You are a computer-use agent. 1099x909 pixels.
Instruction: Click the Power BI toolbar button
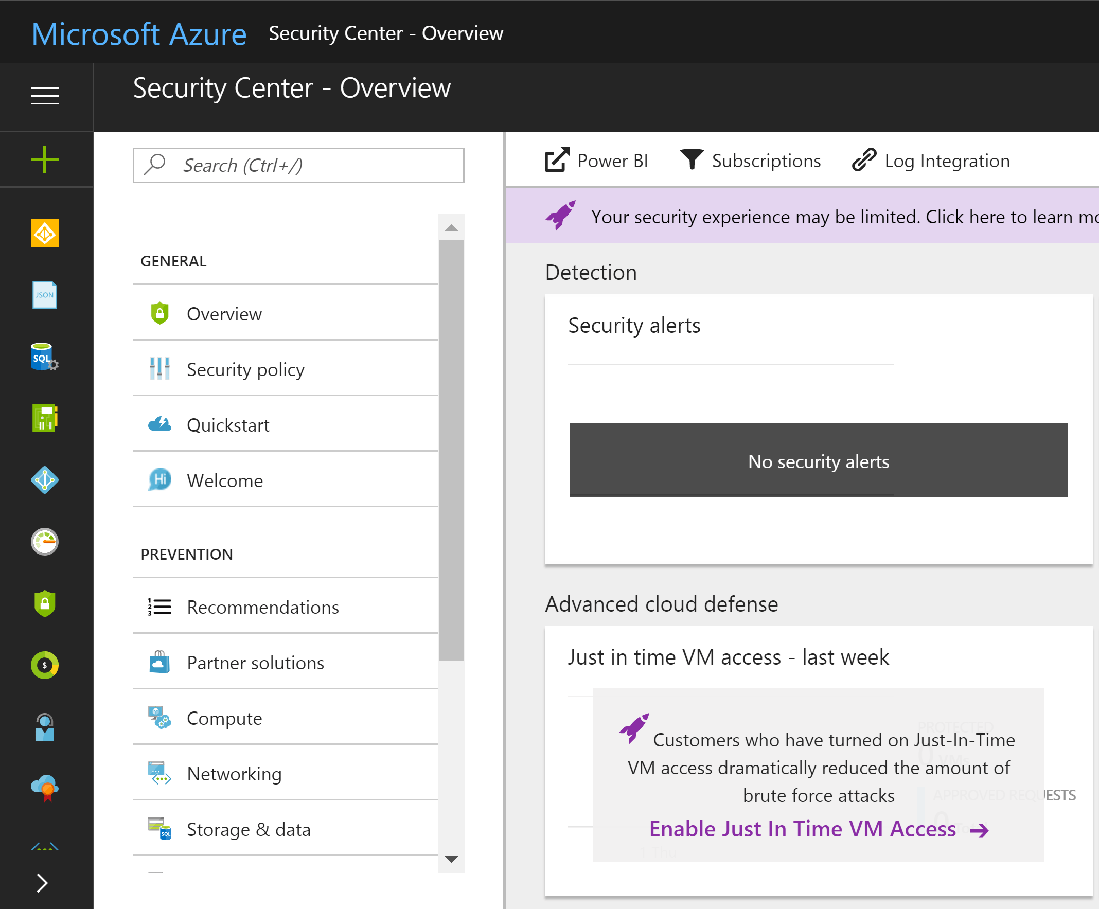597,161
